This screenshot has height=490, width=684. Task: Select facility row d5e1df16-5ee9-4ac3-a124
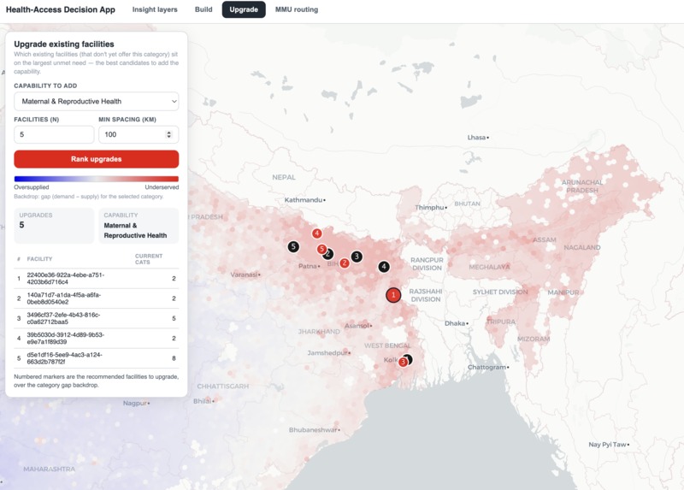point(97,358)
